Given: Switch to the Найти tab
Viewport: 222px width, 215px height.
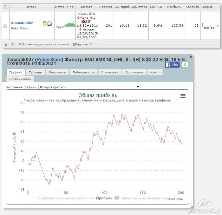Looking at the screenshot, I should pyautogui.click(x=155, y=73).
